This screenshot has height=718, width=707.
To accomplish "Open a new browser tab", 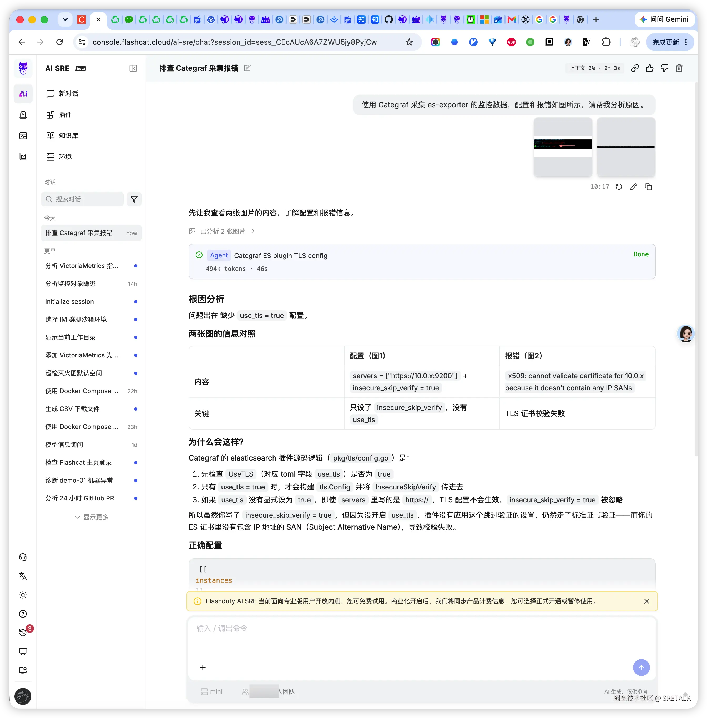I will click(596, 20).
